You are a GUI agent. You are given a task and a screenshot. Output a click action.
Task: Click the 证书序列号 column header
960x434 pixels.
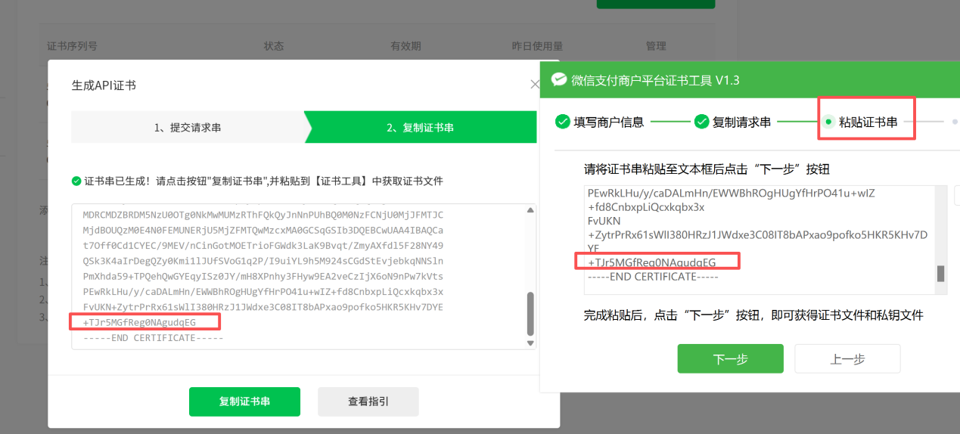(x=72, y=46)
